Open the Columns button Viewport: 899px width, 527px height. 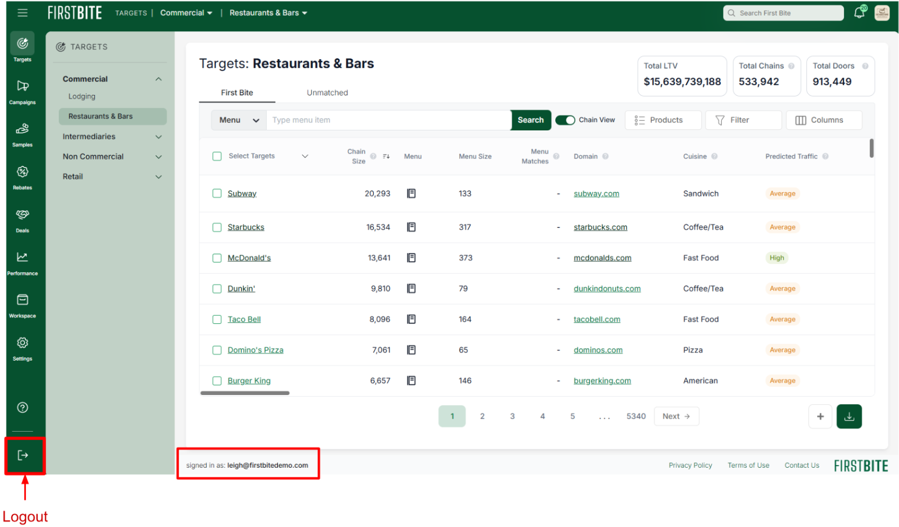[x=824, y=120]
